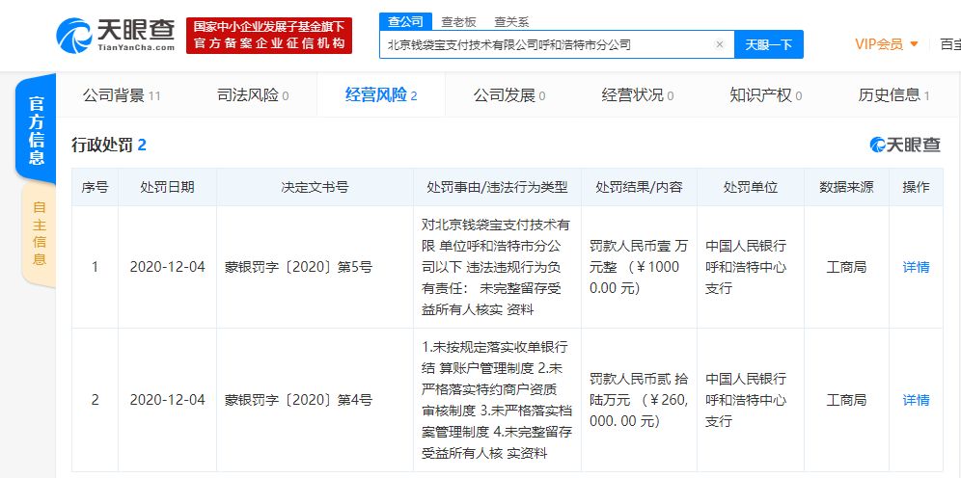Open 详情 for penalty 第4号
The image size is (961, 478).
point(916,400)
